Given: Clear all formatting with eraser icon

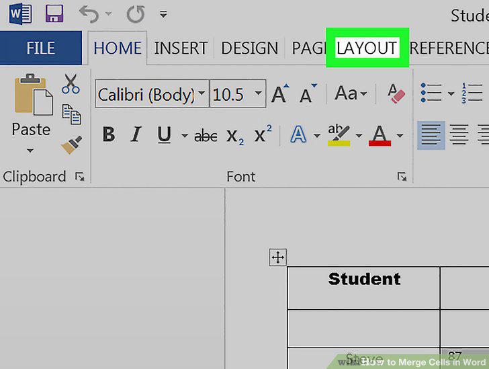Looking at the screenshot, I should point(396,93).
